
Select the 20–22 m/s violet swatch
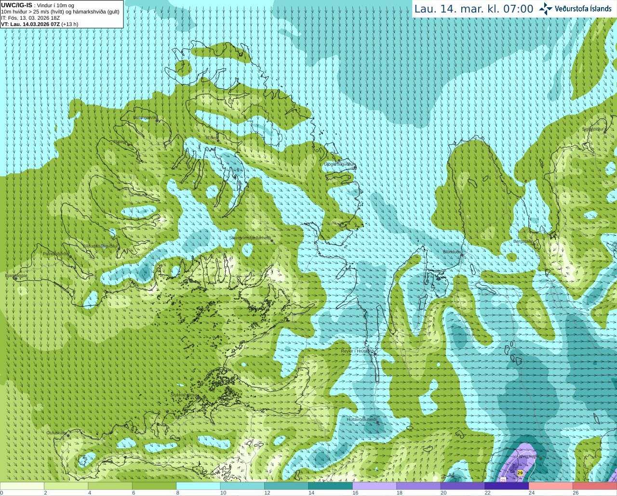[463, 486]
